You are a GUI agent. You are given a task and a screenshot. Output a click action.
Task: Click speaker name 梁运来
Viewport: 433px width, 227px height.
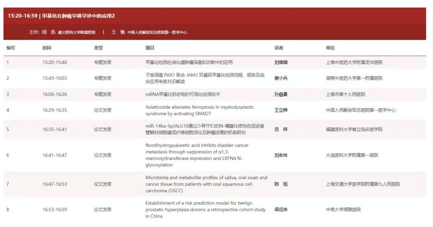coord(281,210)
